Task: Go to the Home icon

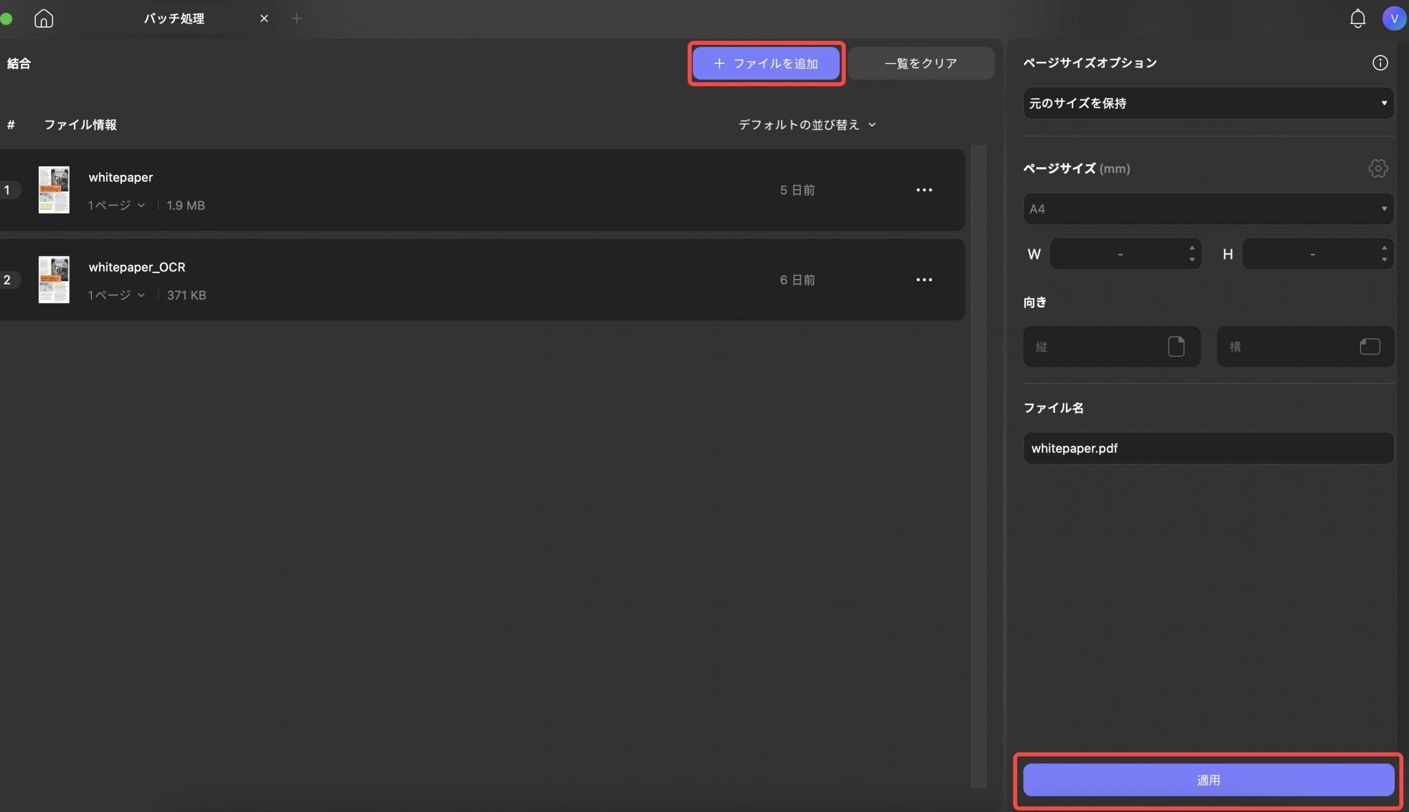Action: [43, 18]
